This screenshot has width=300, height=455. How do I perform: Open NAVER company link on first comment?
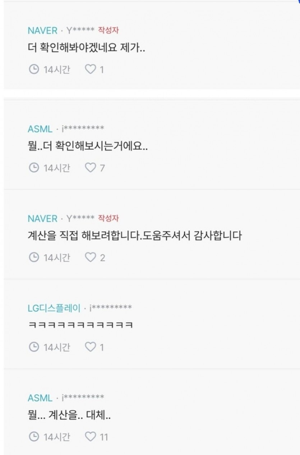pos(42,31)
